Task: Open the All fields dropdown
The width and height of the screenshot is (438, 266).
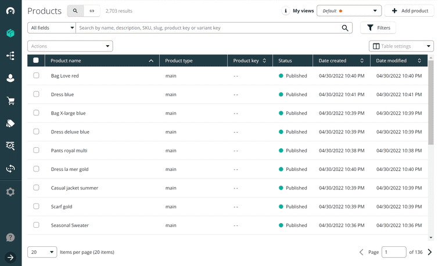Action: pos(52,28)
